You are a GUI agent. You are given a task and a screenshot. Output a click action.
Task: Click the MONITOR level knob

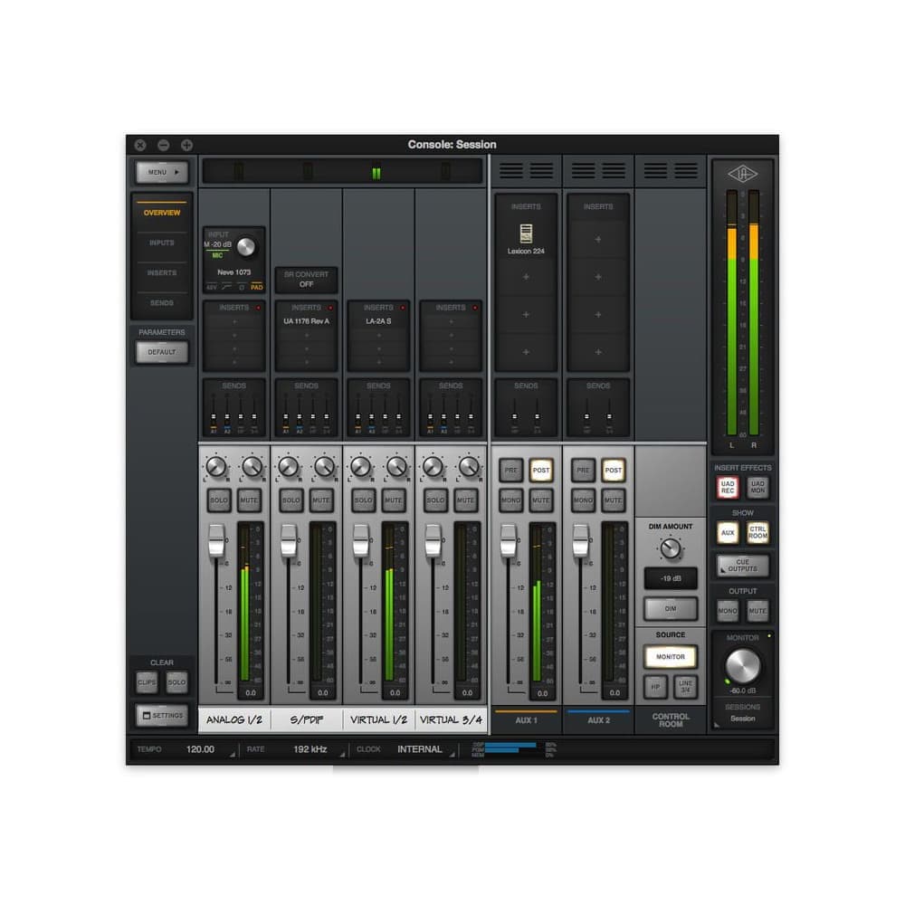742,666
